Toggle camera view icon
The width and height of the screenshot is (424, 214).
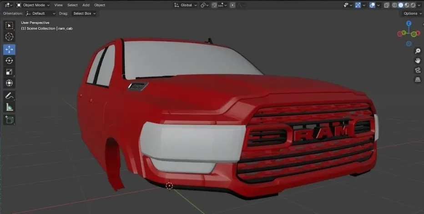(x=418, y=70)
